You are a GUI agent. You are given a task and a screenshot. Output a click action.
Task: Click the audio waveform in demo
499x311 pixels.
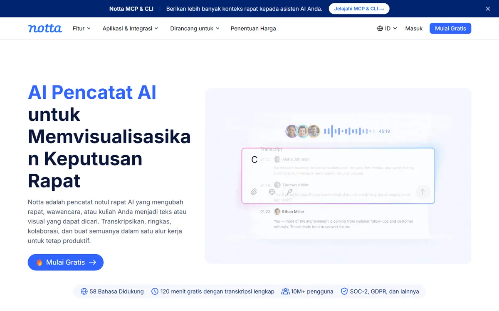tap(349, 131)
